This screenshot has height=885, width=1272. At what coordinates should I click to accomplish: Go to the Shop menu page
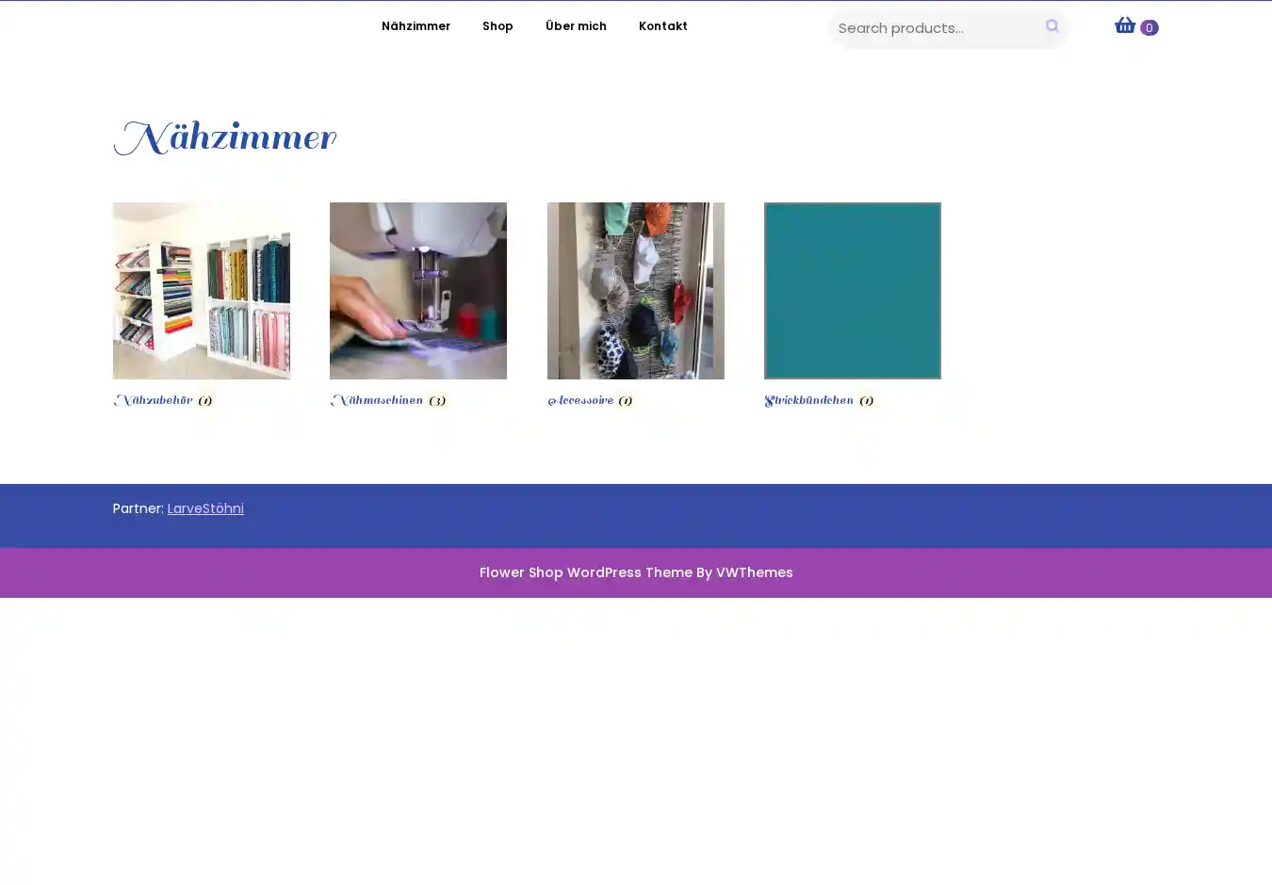[497, 26]
